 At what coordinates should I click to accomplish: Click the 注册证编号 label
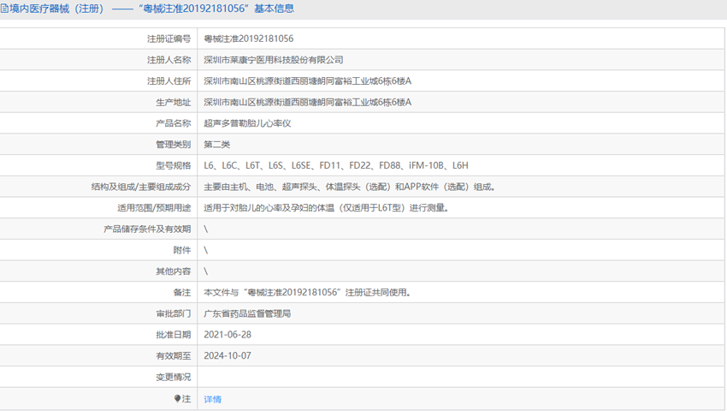(168, 39)
